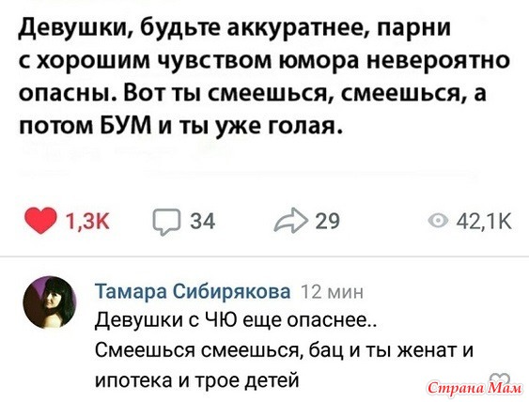Click comment line 'Смеешься смеешься, бац и ты женат'

point(277,350)
